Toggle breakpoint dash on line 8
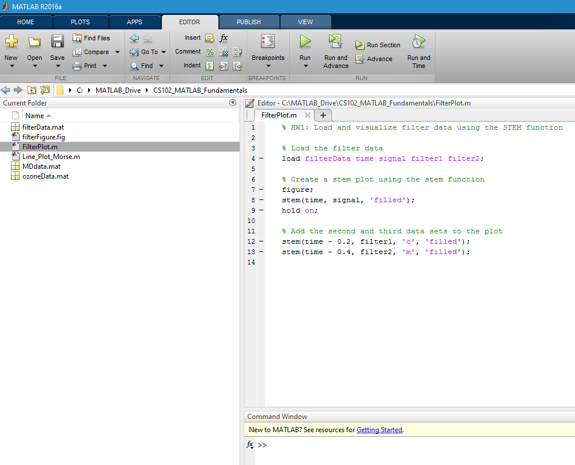Screen dimensions: 575x465 click(x=261, y=200)
